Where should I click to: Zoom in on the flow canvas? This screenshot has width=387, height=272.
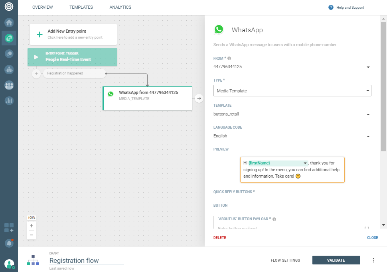click(32, 226)
